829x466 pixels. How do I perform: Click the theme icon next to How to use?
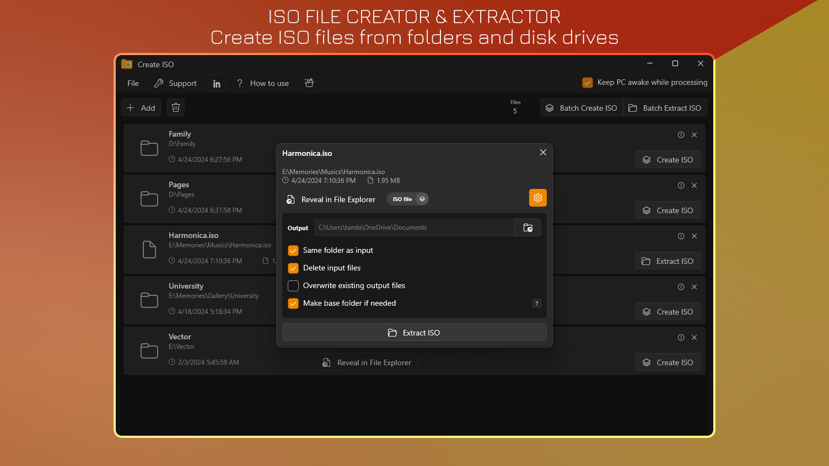(309, 83)
